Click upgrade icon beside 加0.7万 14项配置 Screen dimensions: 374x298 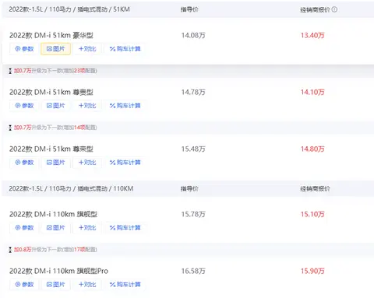point(10,128)
